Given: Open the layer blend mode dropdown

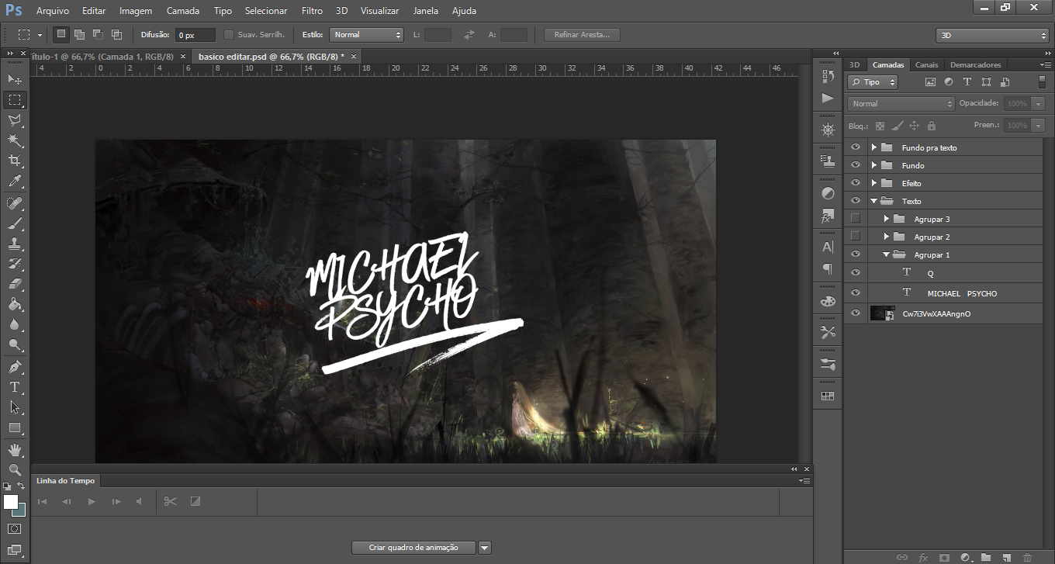Looking at the screenshot, I should 901,103.
